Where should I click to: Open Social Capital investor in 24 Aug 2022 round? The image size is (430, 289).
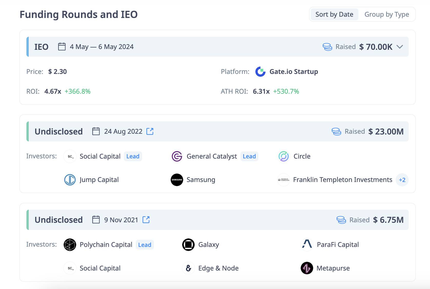tap(100, 156)
